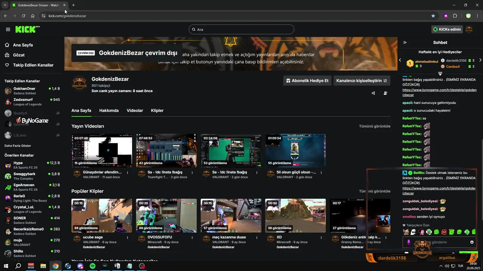The width and height of the screenshot is (483, 271).
Task: Open BarisG recommended channel
Action: pyautogui.click(x=32, y=198)
